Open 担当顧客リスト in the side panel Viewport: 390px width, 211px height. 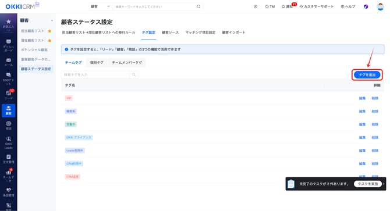click(x=33, y=31)
